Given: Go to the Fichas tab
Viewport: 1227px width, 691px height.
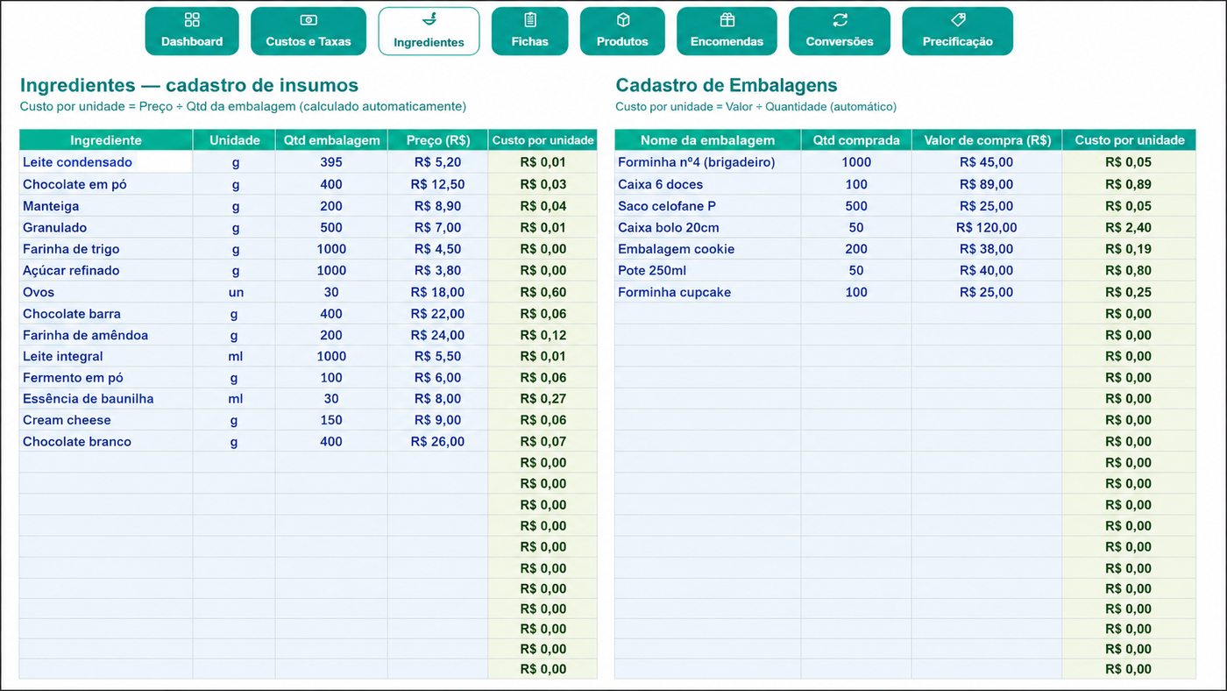Looking at the screenshot, I should pos(530,32).
